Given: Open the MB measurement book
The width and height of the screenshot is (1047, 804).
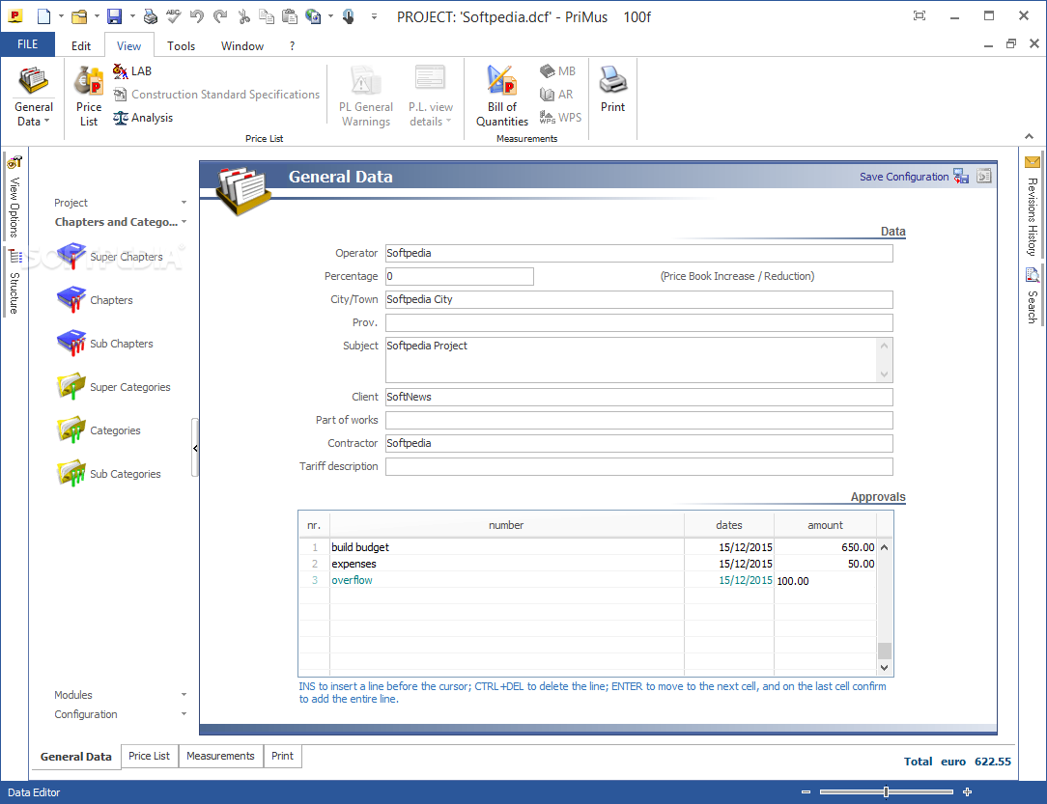Looking at the screenshot, I should pyautogui.click(x=557, y=70).
